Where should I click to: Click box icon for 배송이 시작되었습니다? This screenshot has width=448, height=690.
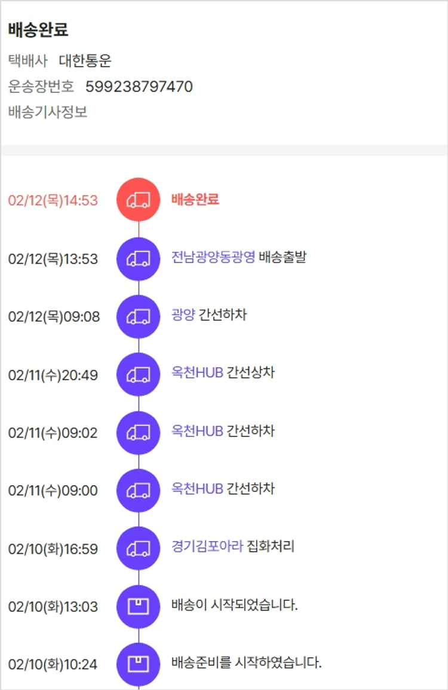[x=138, y=606]
